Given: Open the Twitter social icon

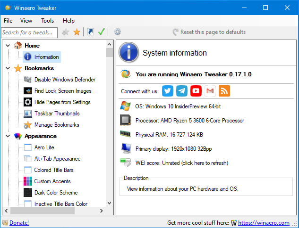Looking at the screenshot, I should (x=167, y=91).
